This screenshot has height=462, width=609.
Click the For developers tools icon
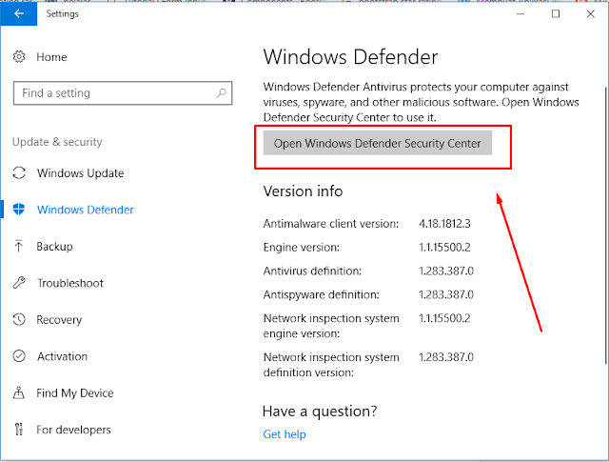click(19, 430)
